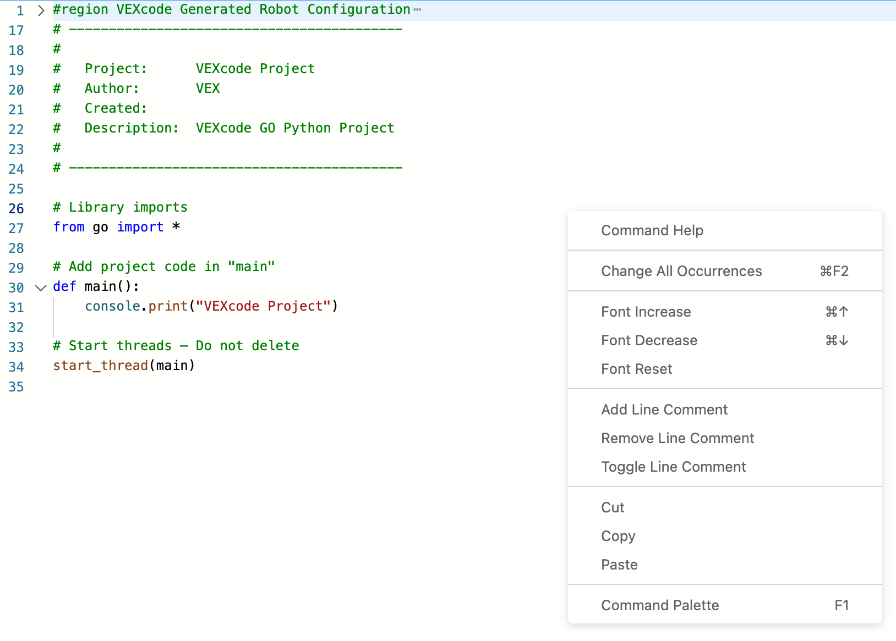Paste from the context menu

[x=619, y=565]
